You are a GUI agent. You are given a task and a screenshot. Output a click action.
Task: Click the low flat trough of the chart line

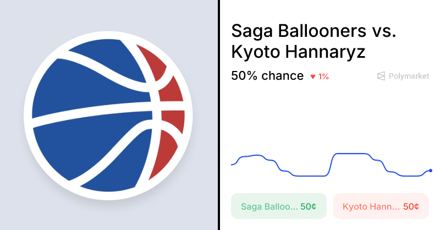click(311, 176)
